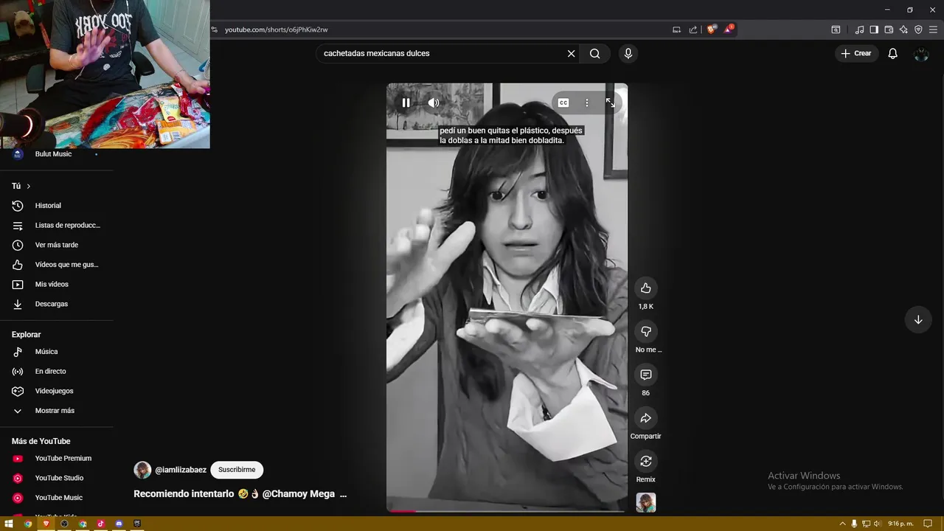944x531 pixels.
Task: Open the @Chamoy Mega mention link
Action: pyautogui.click(x=299, y=494)
